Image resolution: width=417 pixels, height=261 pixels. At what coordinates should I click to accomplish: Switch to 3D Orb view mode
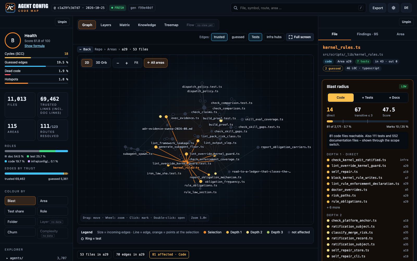coord(101,63)
